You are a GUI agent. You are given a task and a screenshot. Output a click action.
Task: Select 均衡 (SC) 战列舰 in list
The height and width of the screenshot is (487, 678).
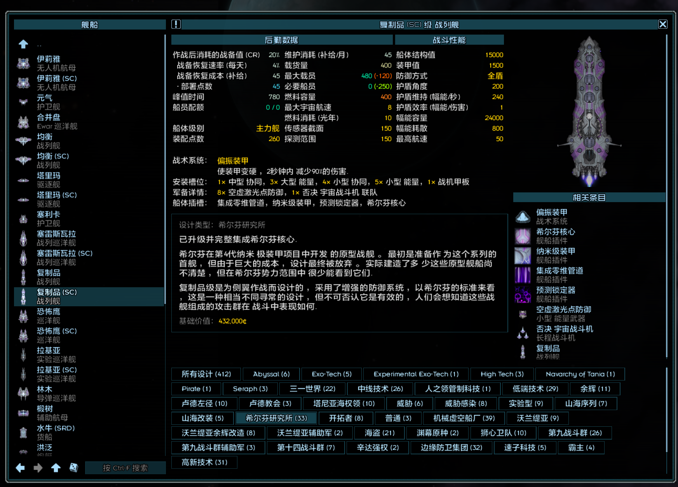coord(89,161)
